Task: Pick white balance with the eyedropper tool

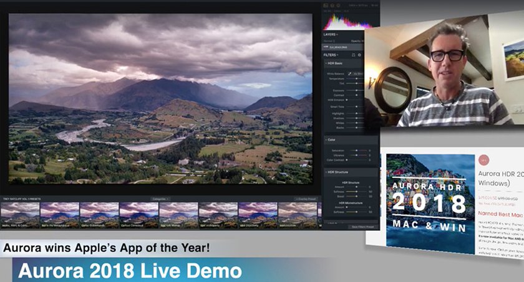Action: pos(349,73)
